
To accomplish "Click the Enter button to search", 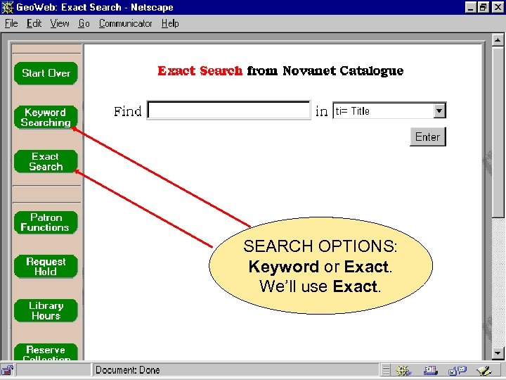I will (428, 137).
